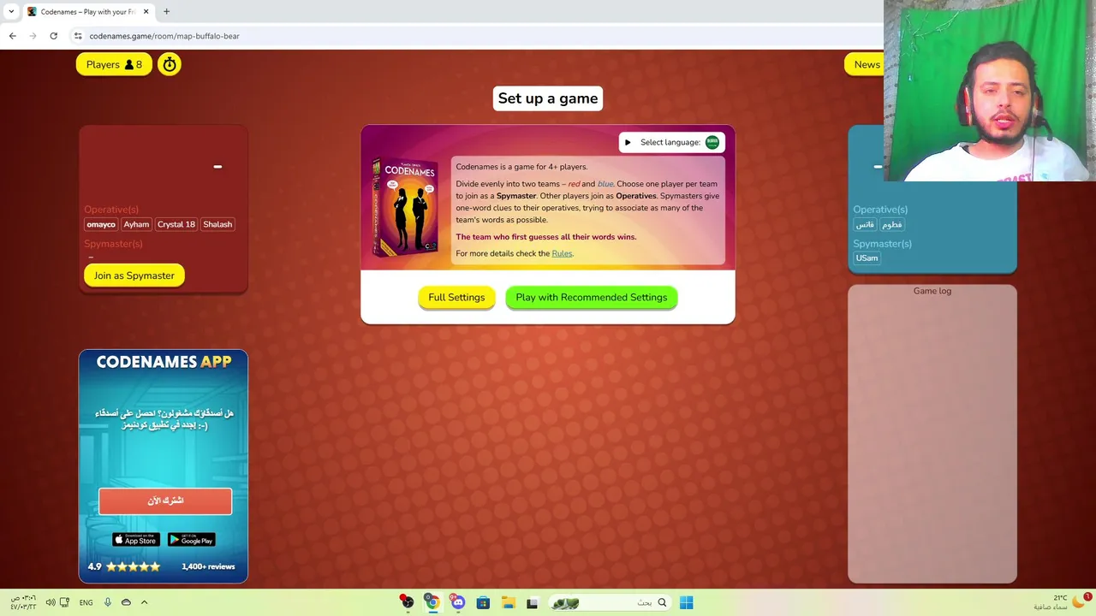This screenshot has width=1096, height=616.
Task: Click the Codenames App advertisement title
Action: click(x=164, y=362)
